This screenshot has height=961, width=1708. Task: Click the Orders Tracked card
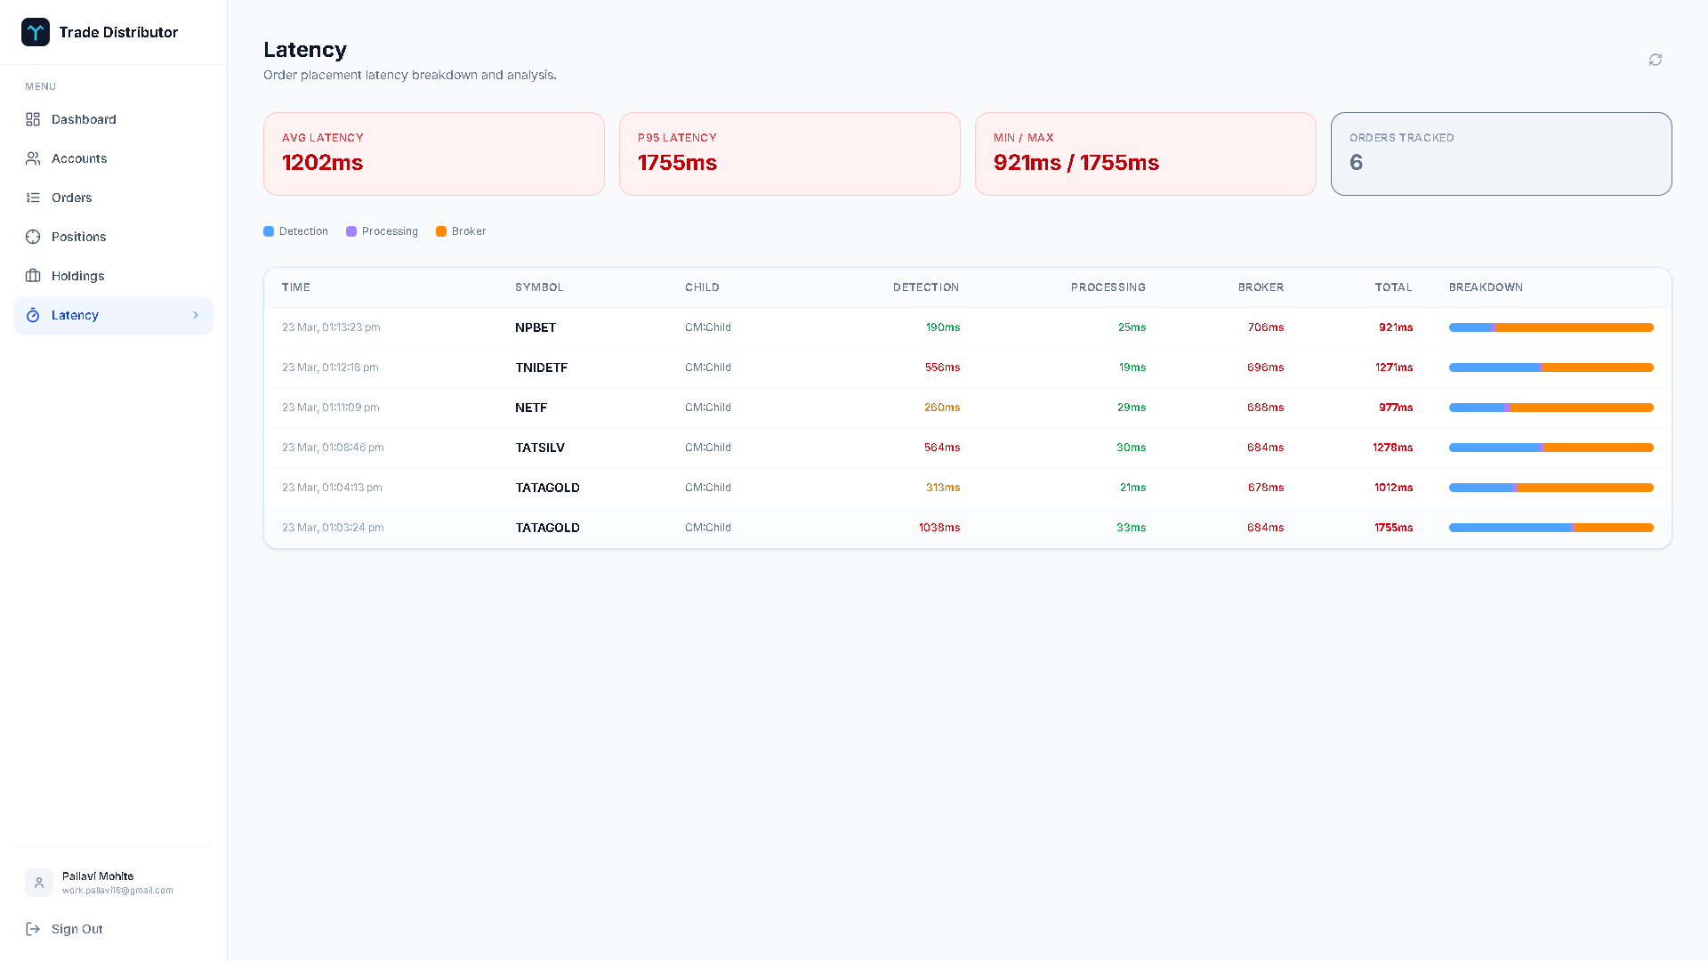click(1501, 154)
